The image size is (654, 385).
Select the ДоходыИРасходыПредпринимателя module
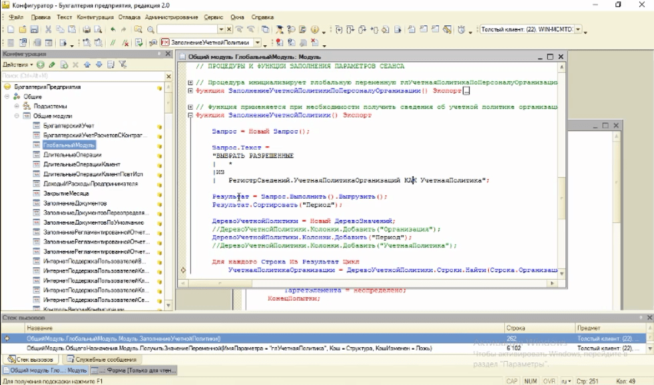pyautogui.click(x=91, y=184)
